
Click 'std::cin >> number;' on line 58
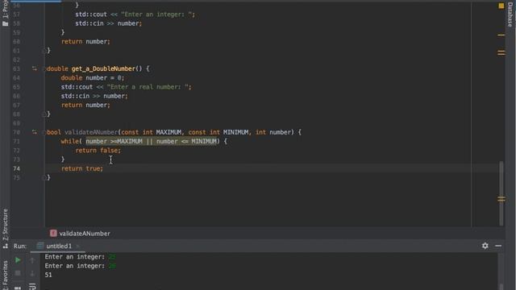(x=109, y=23)
